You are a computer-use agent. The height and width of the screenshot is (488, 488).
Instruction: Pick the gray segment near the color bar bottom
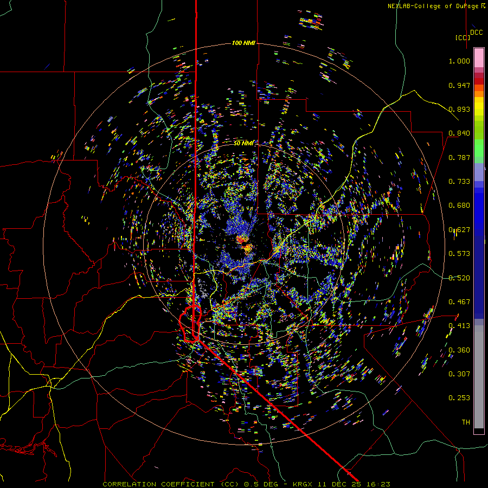tap(479, 377)
